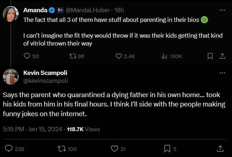Image resolution: width=232 pixels, height=157 pixels.
Task: Open Kevin Scampoli's profile avatar
Action: [11, 76]
